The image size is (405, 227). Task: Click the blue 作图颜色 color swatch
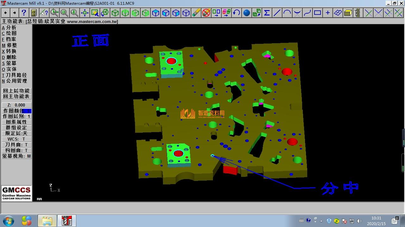[x=27, y=111]
